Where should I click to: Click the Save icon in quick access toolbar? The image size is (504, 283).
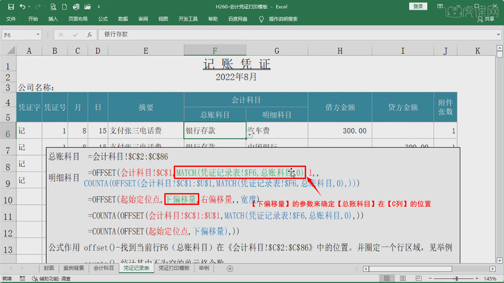(11, 7)
